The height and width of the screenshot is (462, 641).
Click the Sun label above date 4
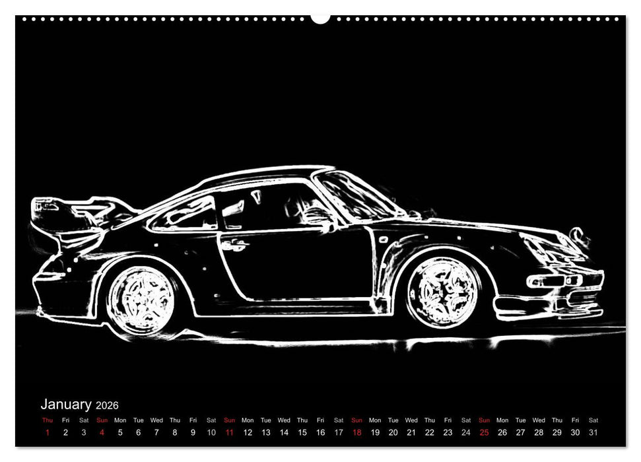coord(103,420)
